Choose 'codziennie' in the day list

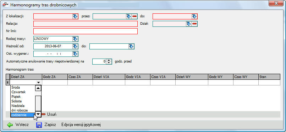pyautogui.click(x=23, y=115)
